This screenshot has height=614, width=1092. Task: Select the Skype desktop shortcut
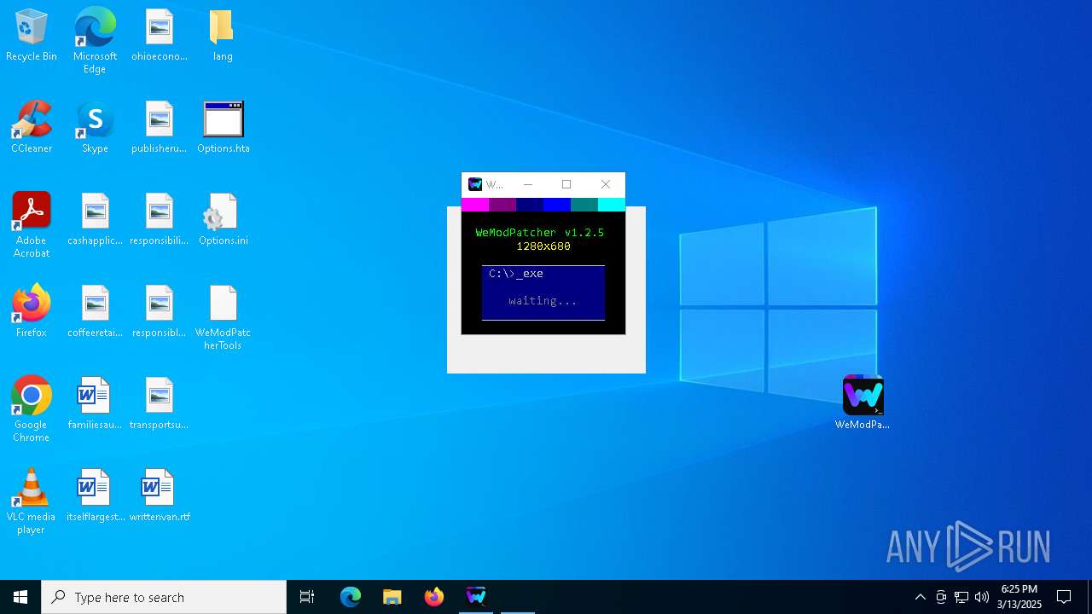95,128
